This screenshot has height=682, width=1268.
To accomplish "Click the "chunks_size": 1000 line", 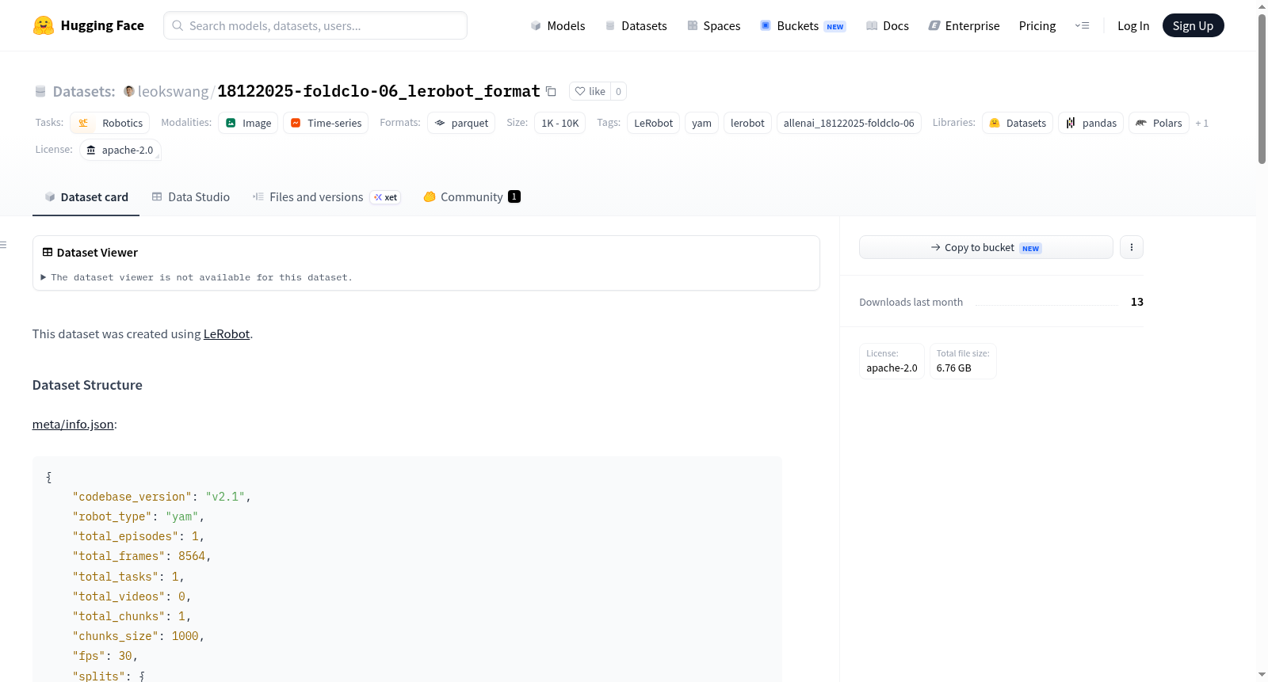I will coord(139,636).
